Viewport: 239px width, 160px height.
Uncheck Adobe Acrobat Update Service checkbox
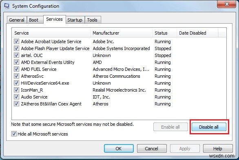click(x=16, y=42)
